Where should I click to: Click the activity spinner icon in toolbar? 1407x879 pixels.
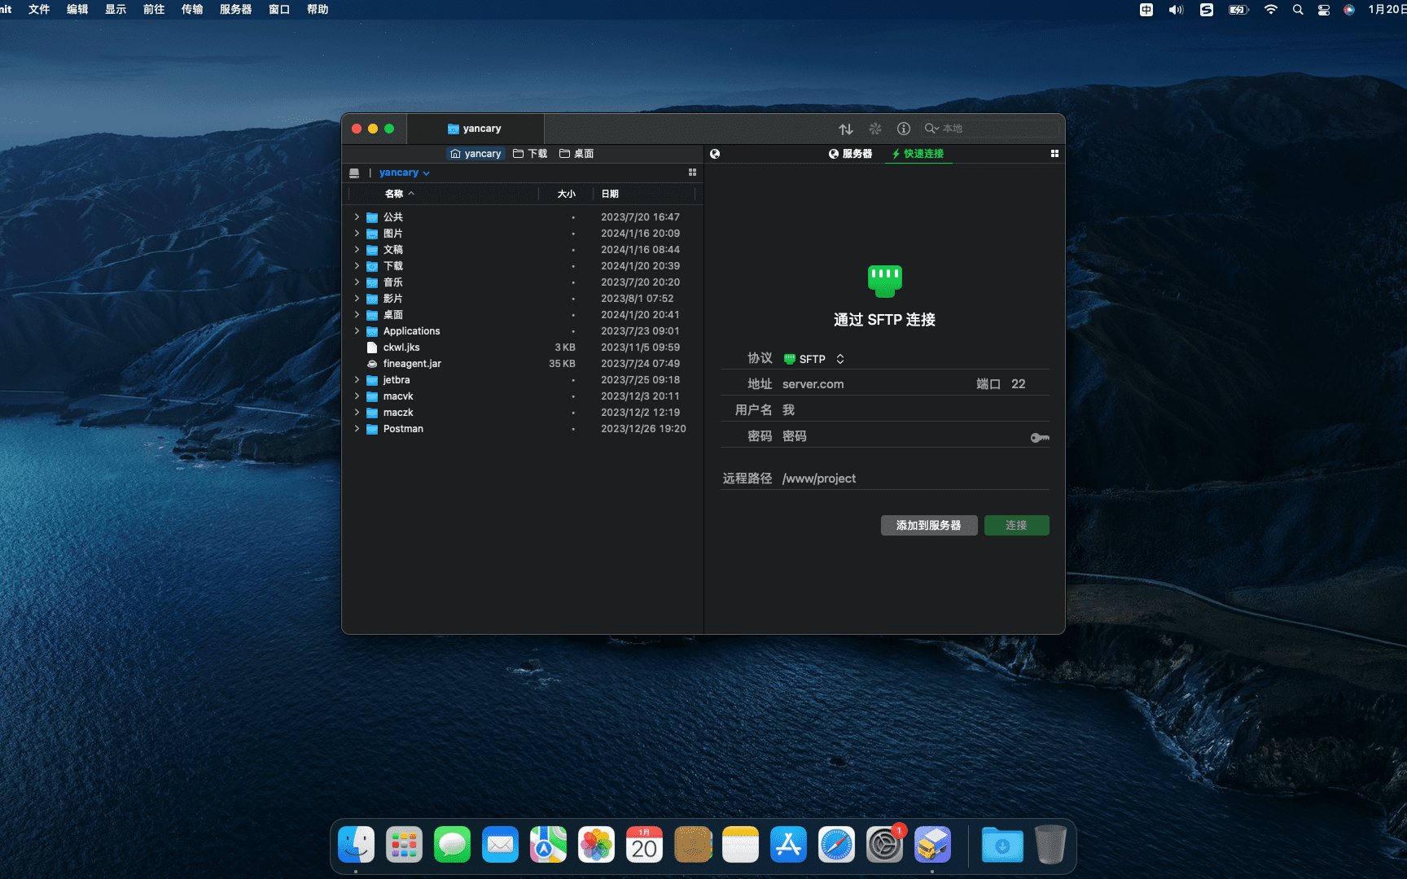pos(875,129)
